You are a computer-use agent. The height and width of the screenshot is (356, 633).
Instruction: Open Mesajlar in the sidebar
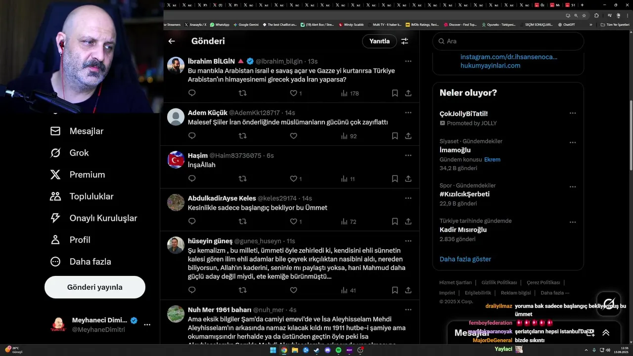click(77, 131)
